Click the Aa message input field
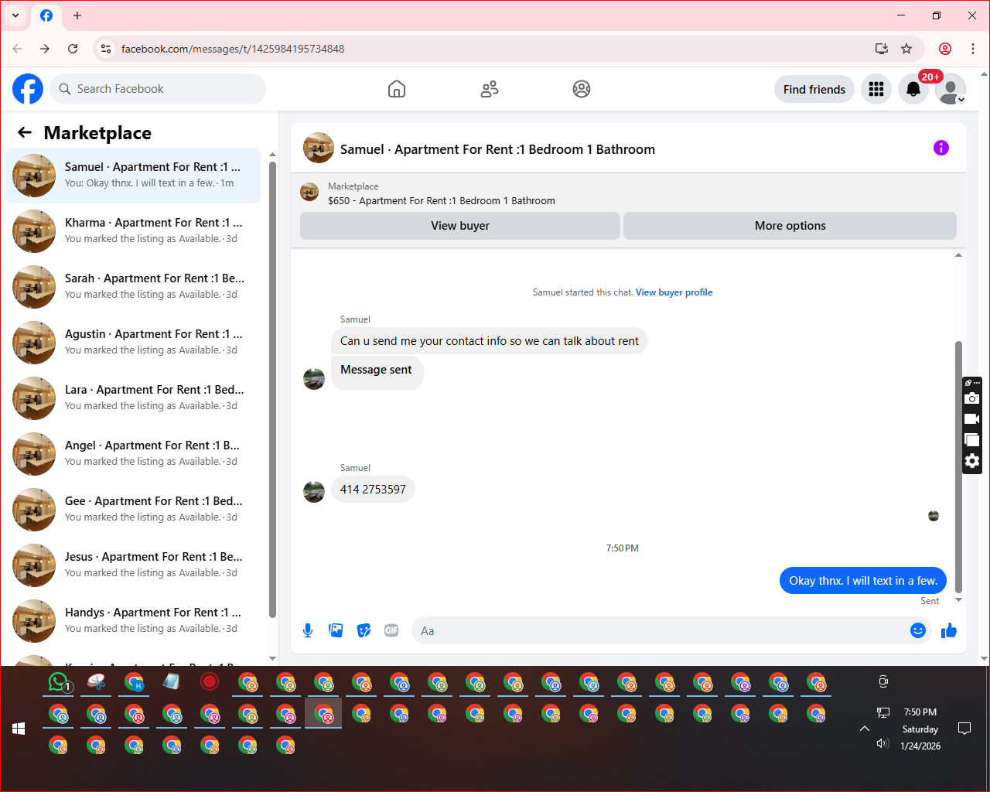This screenshot has height=792, width=990. [x=661, y=630]
